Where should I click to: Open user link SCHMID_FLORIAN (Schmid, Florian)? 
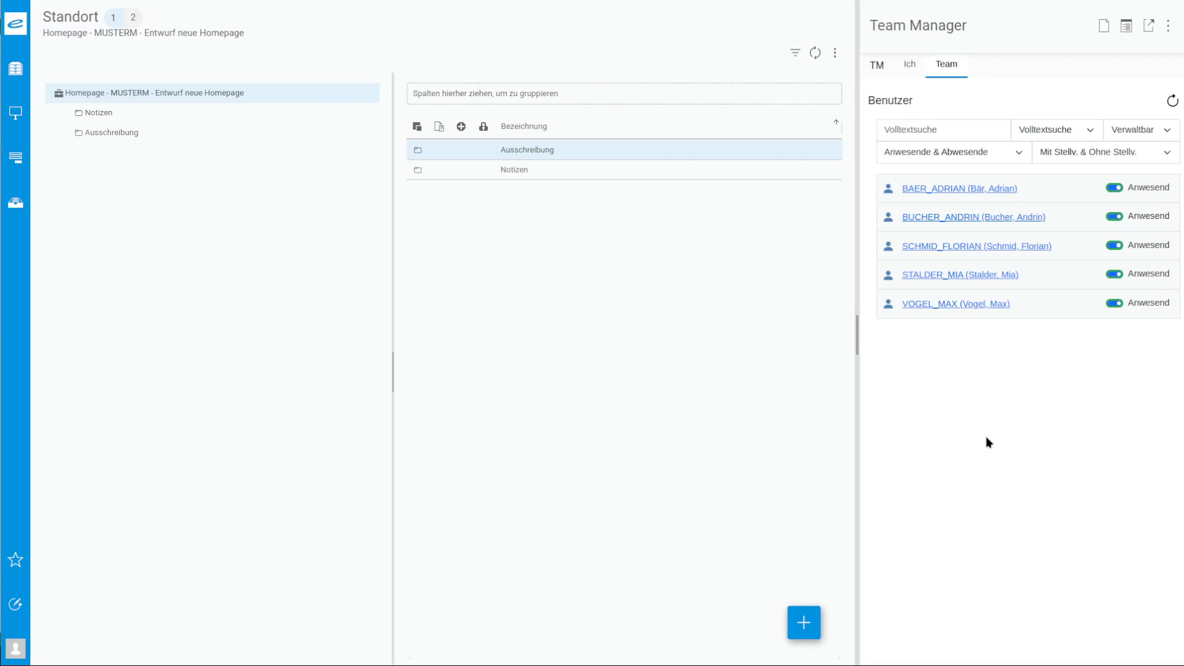(977, 246)
